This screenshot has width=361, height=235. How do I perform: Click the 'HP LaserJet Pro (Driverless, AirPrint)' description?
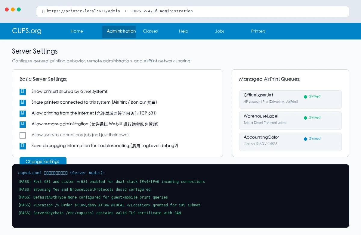click(x=271, y=102)
